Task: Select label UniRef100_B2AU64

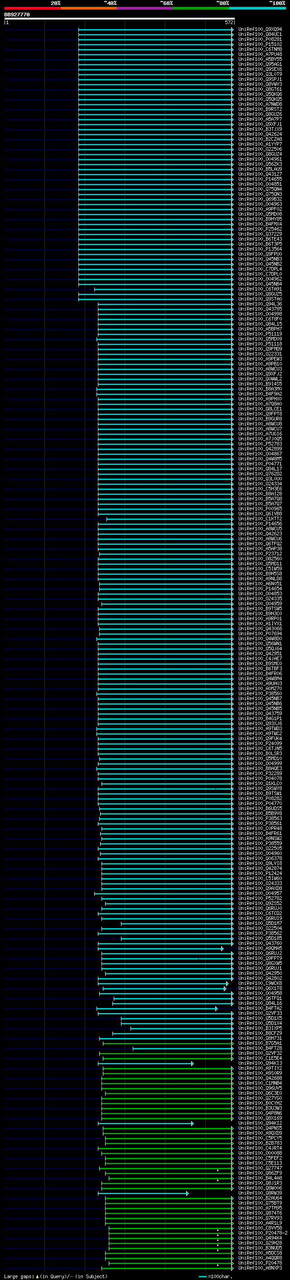Action: 260,1198
